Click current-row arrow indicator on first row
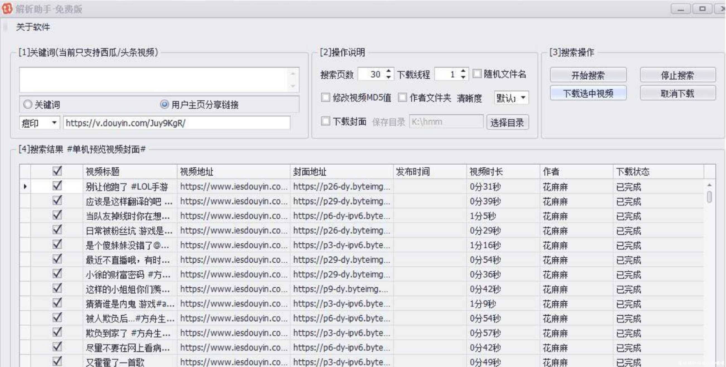The image size is (726, 367). 25,186
